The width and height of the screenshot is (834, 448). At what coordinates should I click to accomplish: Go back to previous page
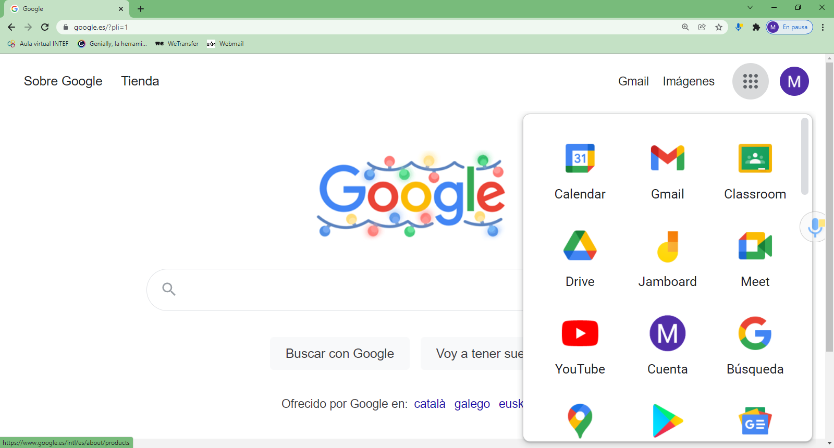click(x=11, y=27)
